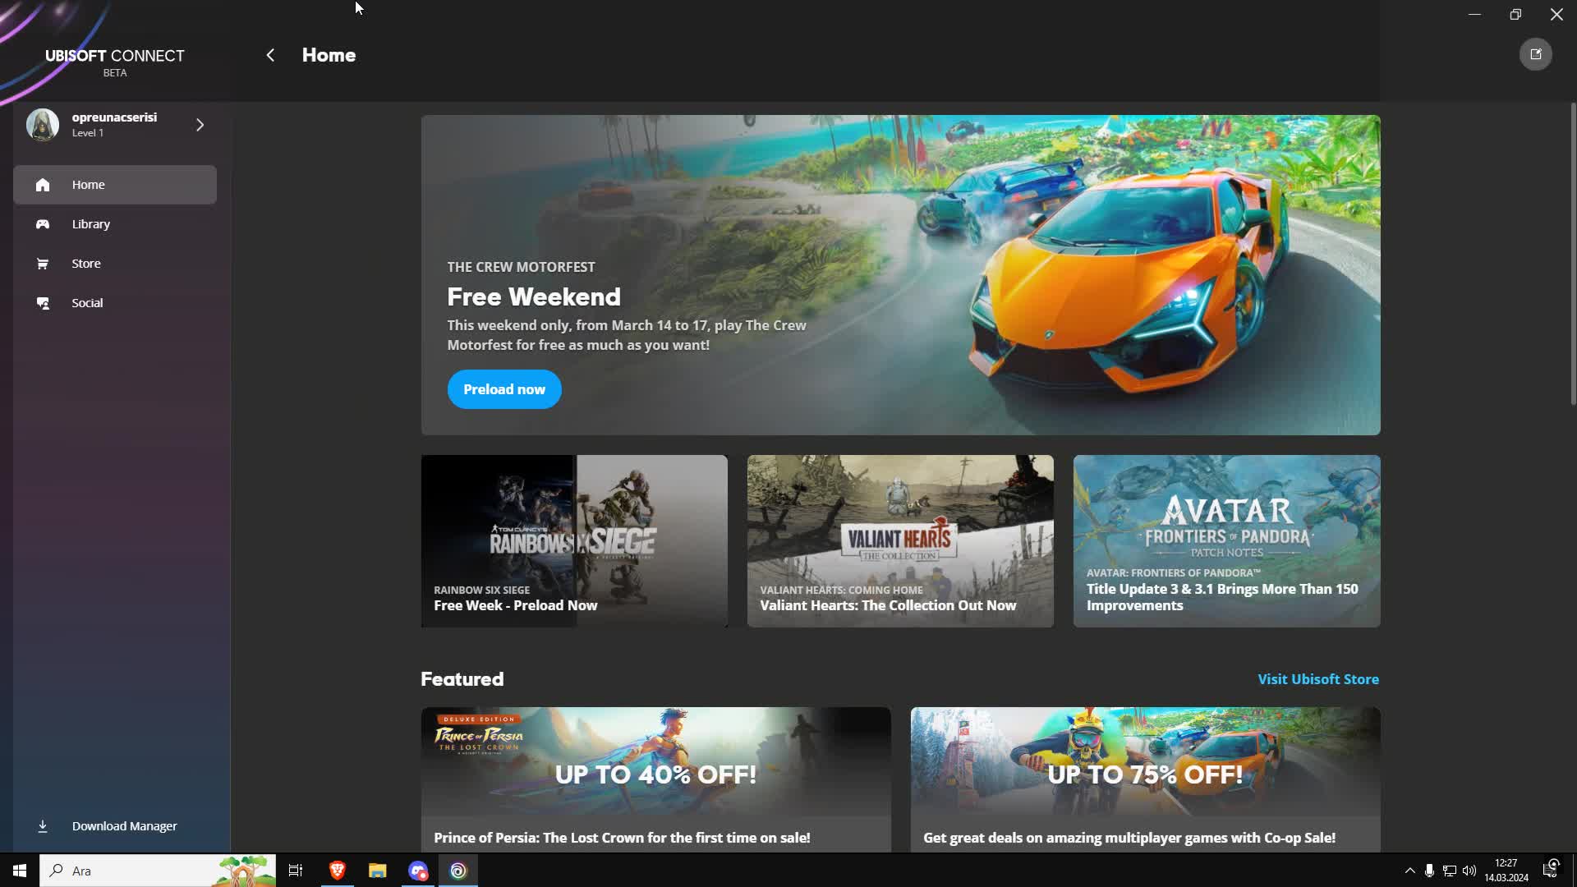
Task: Select Library in the navigation menu
Action: (x=90, y=223)
